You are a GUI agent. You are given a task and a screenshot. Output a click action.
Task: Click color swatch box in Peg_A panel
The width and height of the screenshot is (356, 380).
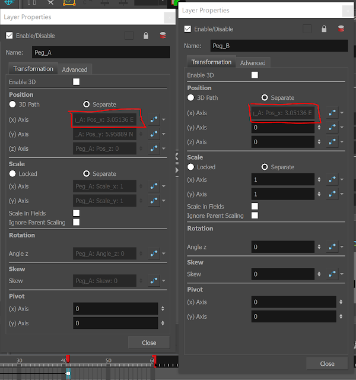pyautogui.click(x=129, y=36)
